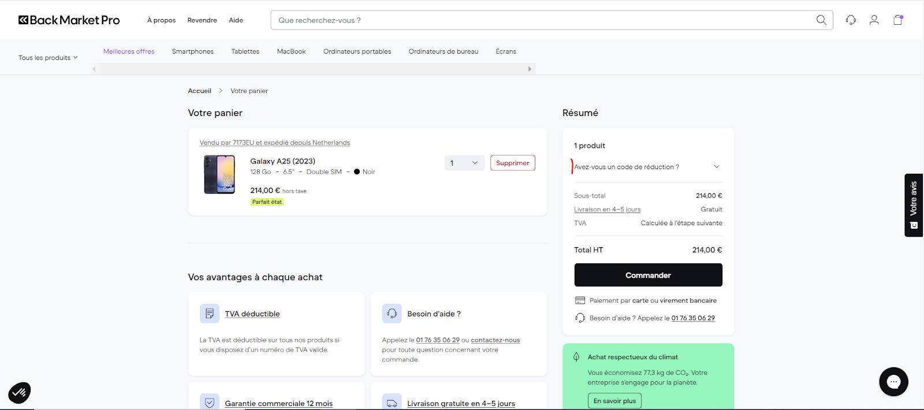This screenshot has height=410, width=924.
Task: Click the Livraison gratuite truck icon
Action: coord(392,402)
